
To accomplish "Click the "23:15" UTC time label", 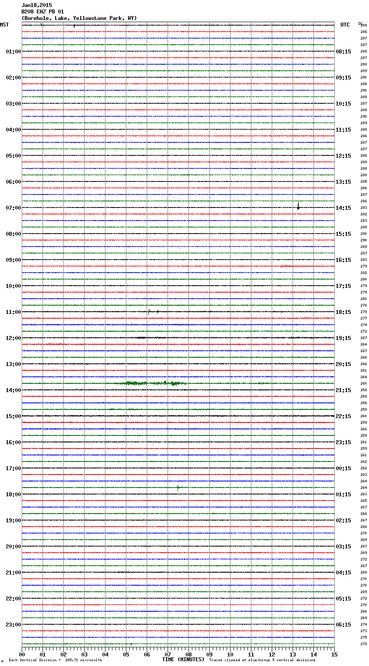I will click(343, 442).
